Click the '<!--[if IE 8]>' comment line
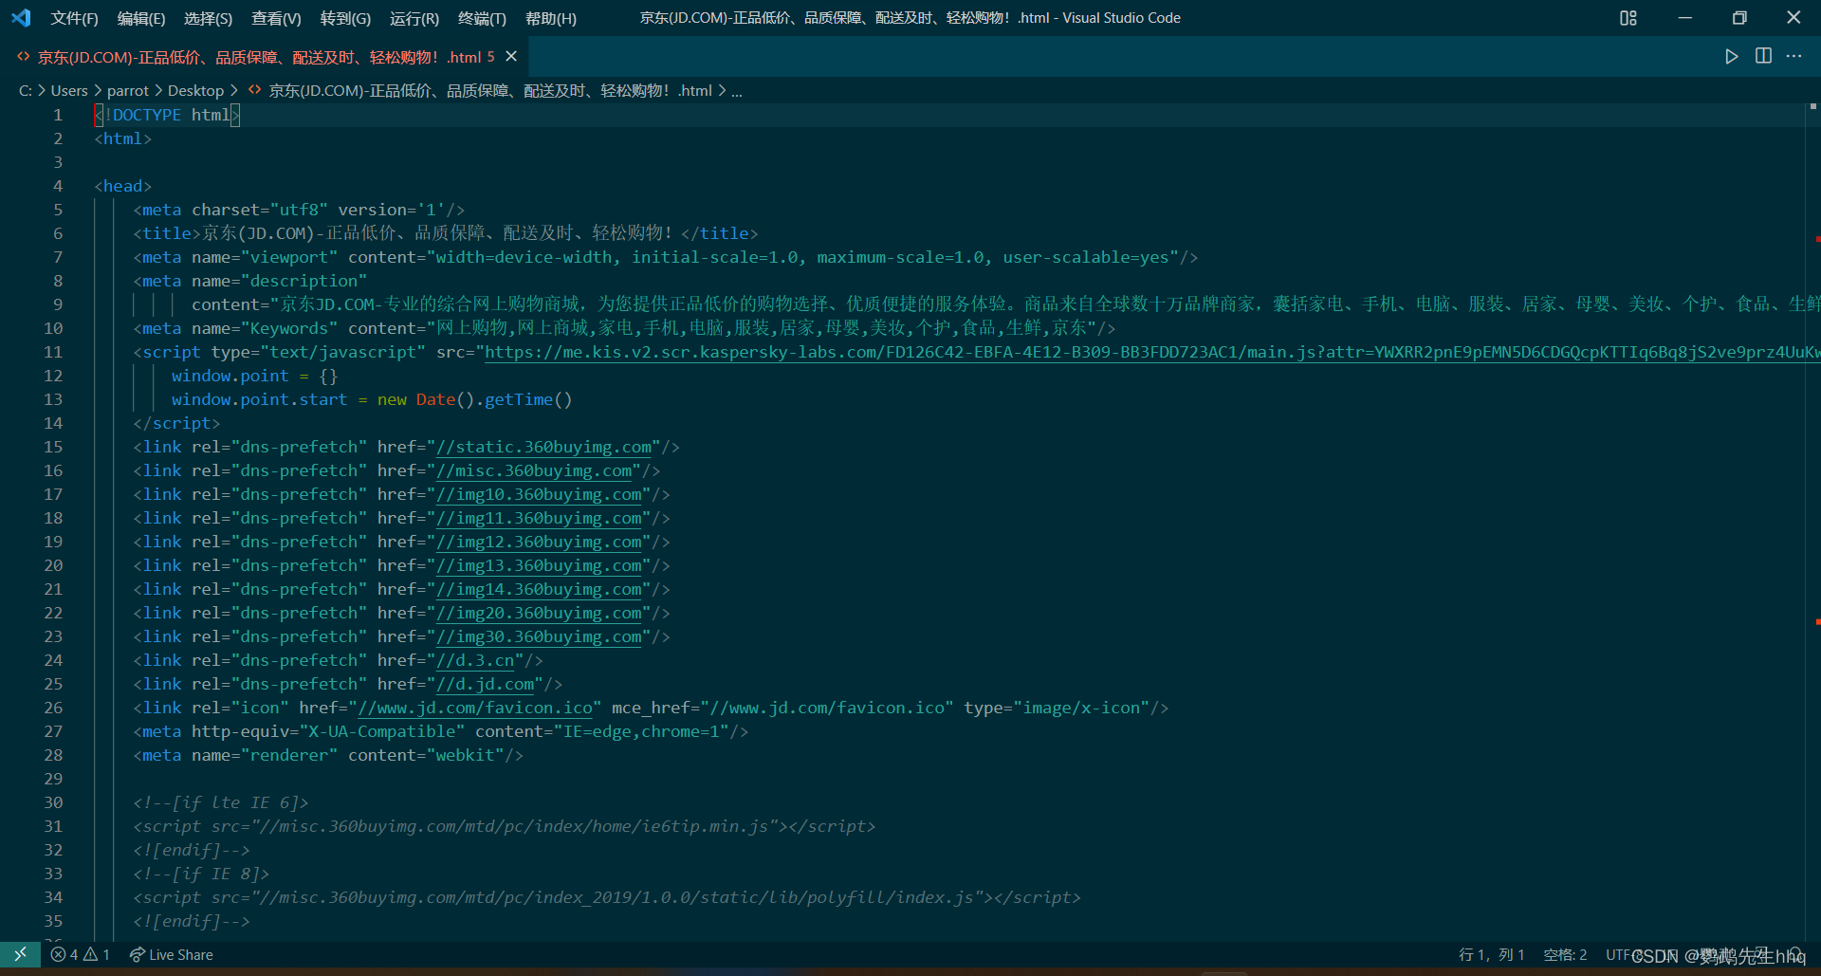Screen dimensions: 1821x976 coord(202,874)
